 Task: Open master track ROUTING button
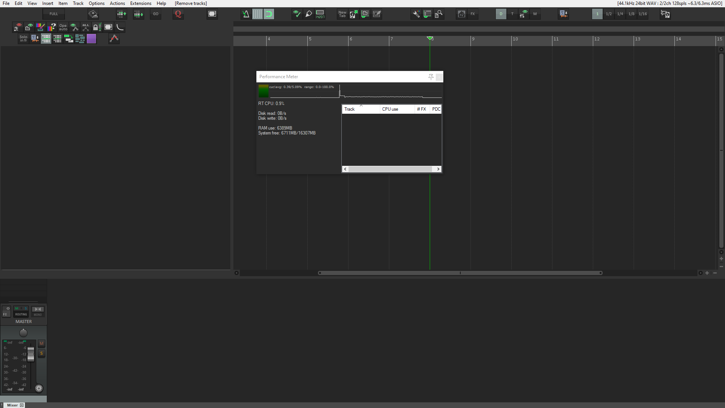(21, 314)
